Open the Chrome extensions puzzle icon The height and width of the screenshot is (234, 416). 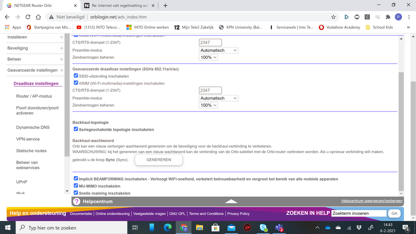388,17
